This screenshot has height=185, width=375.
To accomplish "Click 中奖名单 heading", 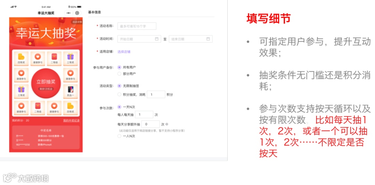I will pos(46,131).
